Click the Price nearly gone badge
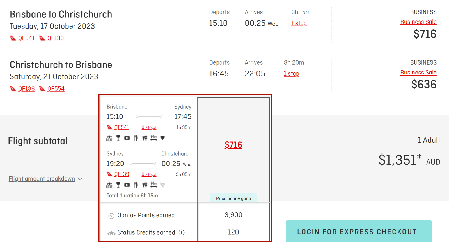The height and width of the screenshot is (252, 449). [233, 198]
